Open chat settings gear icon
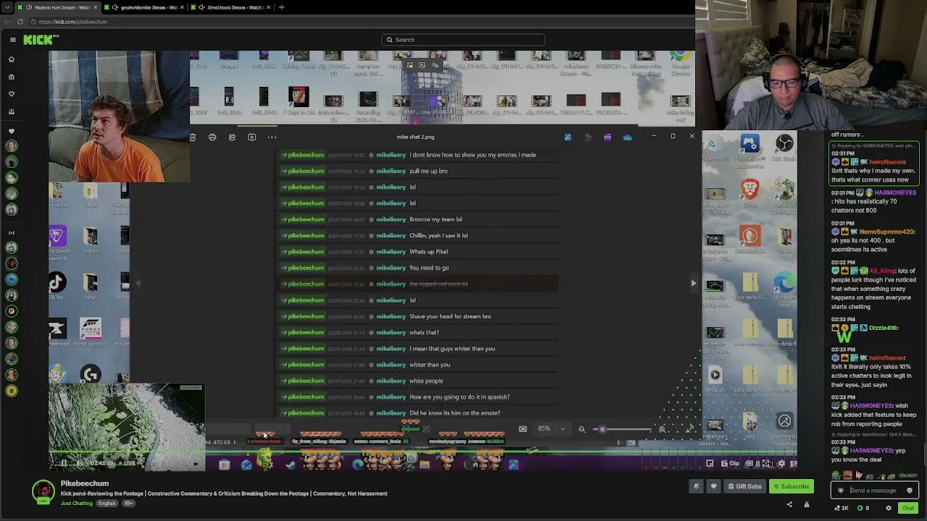927x521 pixels. click(x=889, y=508)
